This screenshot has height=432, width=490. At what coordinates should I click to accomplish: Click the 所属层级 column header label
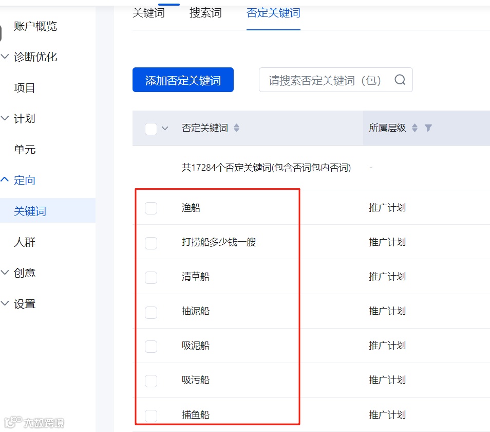387,128
